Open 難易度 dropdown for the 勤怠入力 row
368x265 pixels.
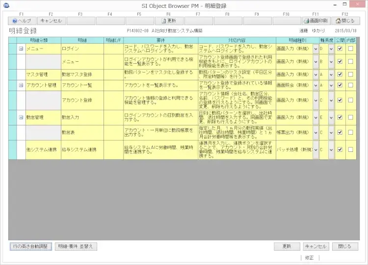[331, 118]
